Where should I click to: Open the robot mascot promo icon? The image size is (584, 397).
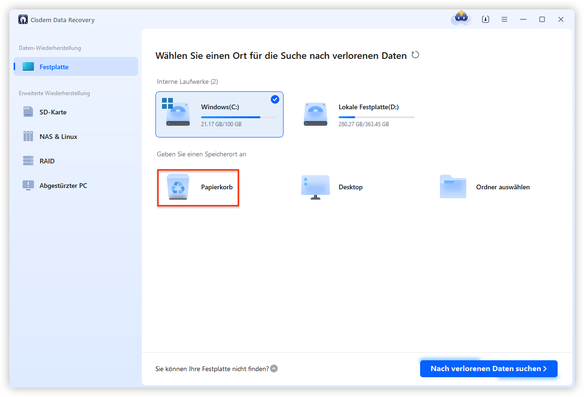coord(461,18)
